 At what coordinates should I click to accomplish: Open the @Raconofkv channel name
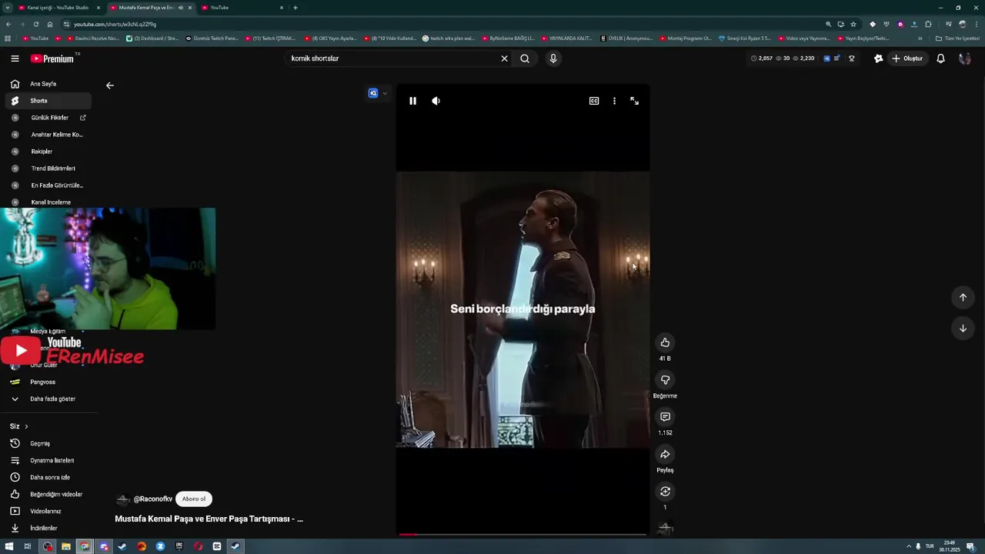tap(153, 499)
